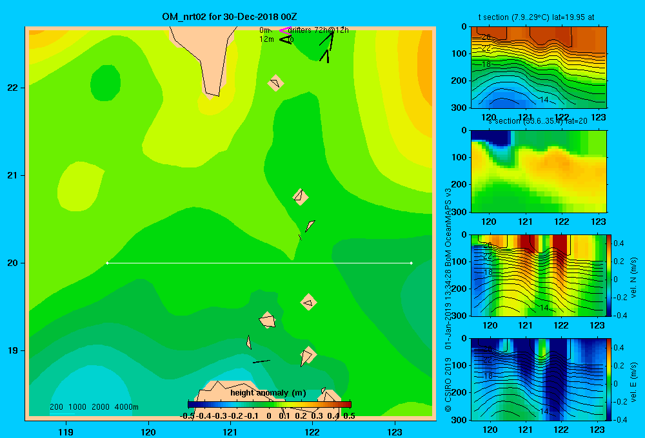This screenshot has height=438, width=645.
Task: Click latitude label 20 on main map
Action: tap(13, 263)
